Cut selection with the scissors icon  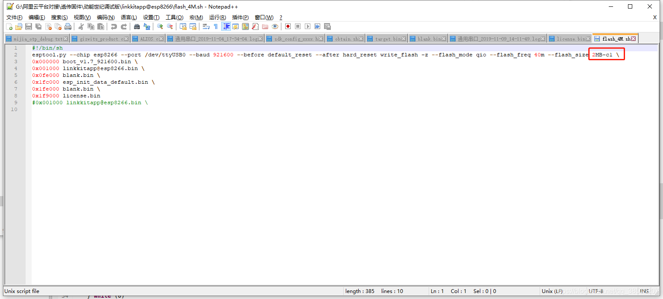[x=81, y=26]
